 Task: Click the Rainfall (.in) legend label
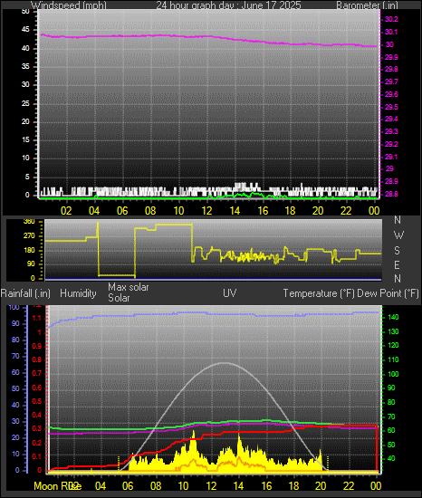(25, 293)
